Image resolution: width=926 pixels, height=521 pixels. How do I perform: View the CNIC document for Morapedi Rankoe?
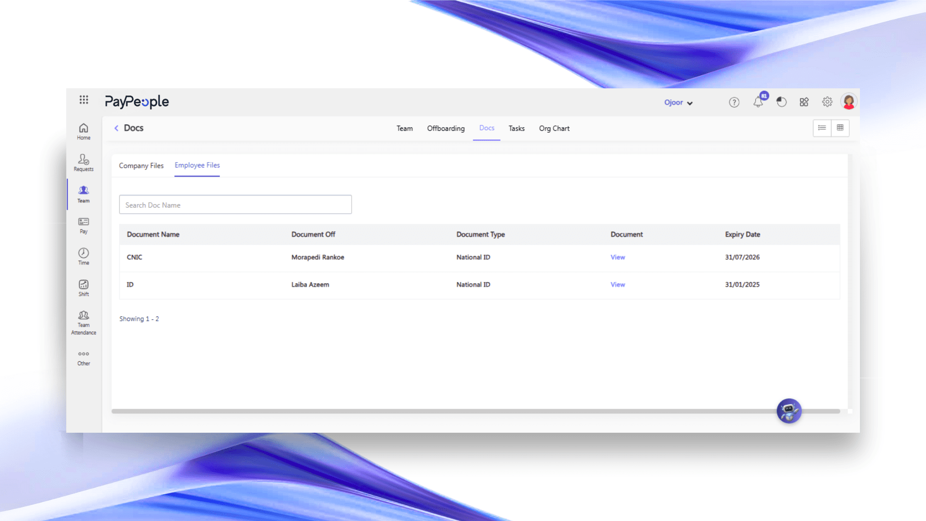coord(617,257)
